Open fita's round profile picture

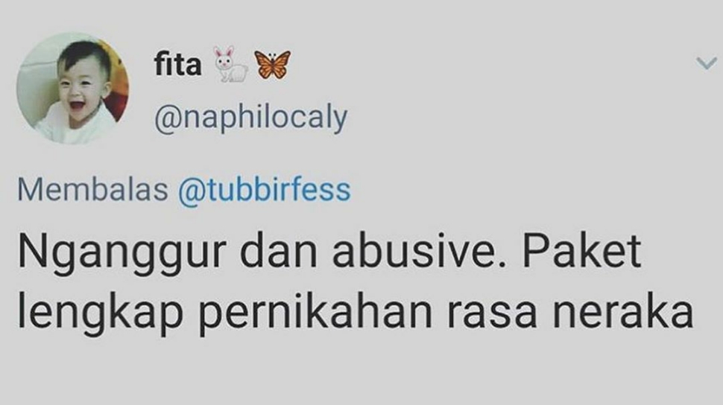pyautogui.click(x=73, y=88)
